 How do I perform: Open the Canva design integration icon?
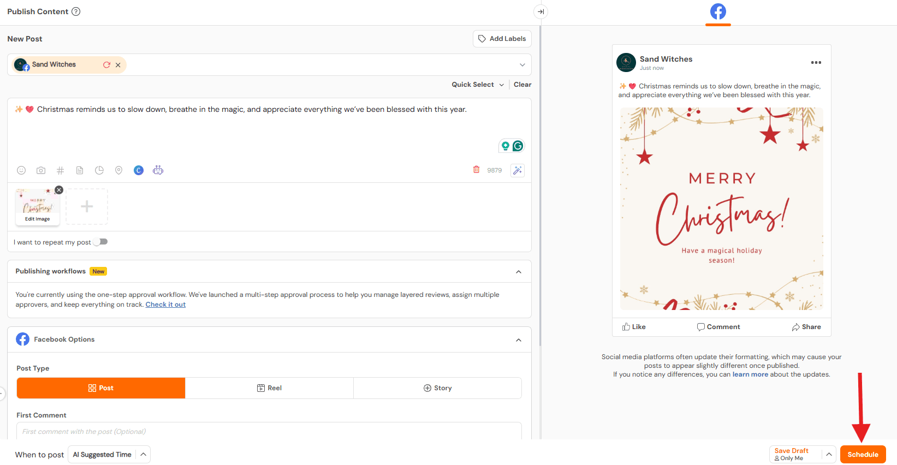point(139,170)
